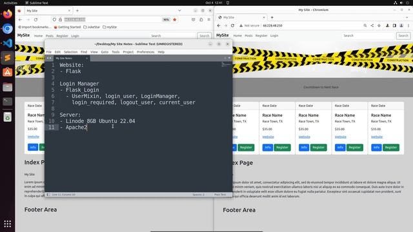This screenshot has height=232, width=413.
Task: Reload the page in Chromium
Action: coord(232,26)
